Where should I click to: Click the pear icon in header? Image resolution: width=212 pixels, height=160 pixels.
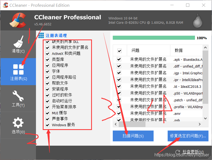pos(197,21)
